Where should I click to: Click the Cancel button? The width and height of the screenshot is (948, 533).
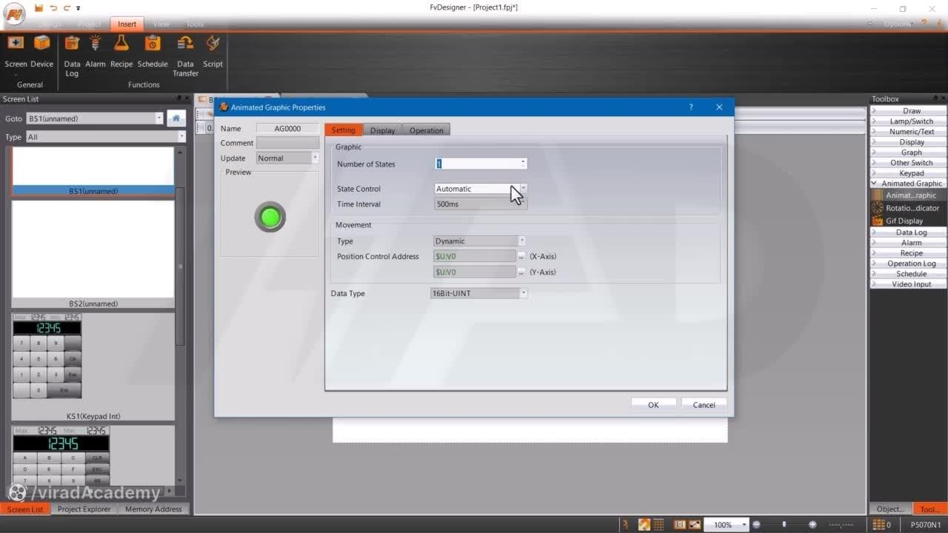coord(704,405)
